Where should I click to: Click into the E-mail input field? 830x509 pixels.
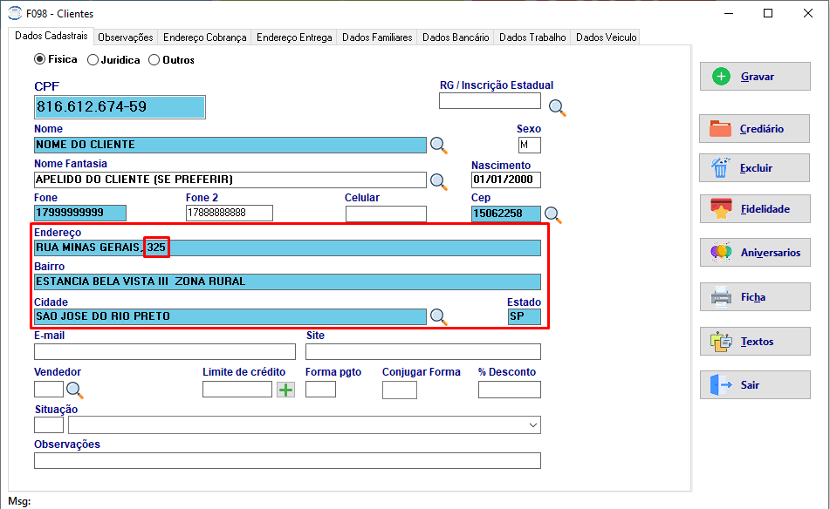(165, 352)
